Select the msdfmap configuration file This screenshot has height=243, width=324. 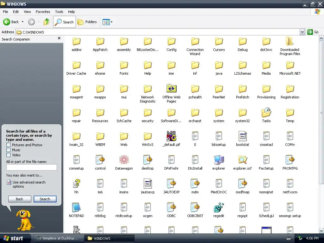coord(242,184)
